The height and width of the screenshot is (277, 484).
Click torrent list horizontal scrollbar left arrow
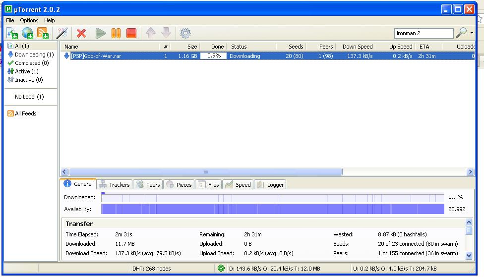[x=64, y=172]
